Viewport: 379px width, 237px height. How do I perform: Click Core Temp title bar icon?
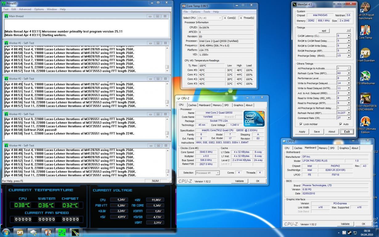pyautogui.click(x=184, y=6)
